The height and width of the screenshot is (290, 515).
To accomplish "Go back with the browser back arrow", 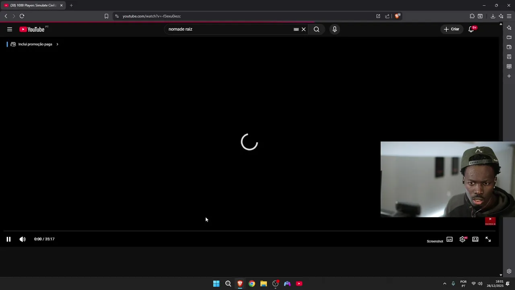I will [6, 16].
